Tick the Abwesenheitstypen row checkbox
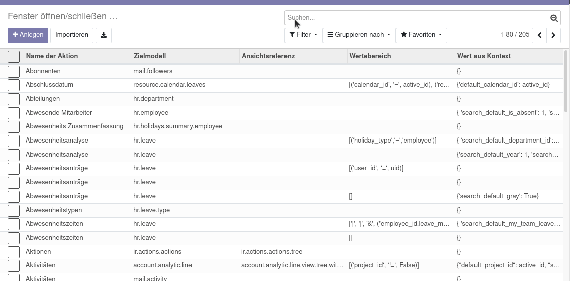This screenshot has width=570, height=281. 14,211
